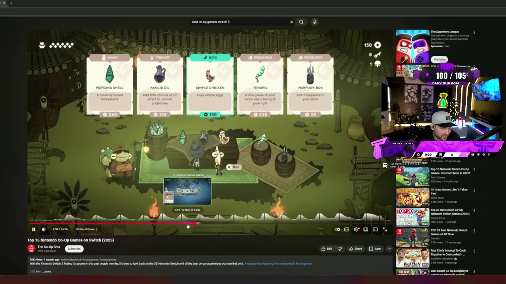The height and width of the screenshot is (284, 506).
Task: Open more actions menu beside Save
Action: click(389, 248)
